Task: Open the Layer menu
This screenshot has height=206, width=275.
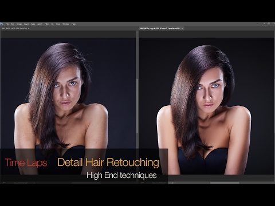Action: point(26,24)
